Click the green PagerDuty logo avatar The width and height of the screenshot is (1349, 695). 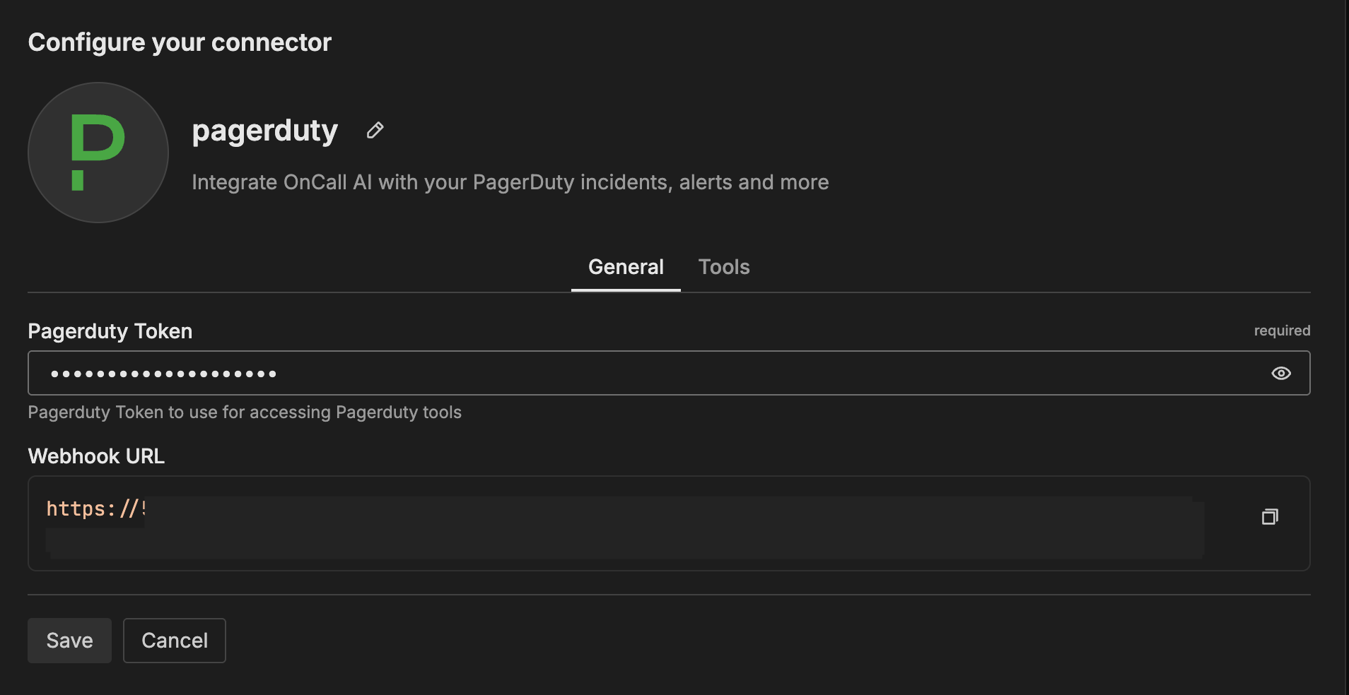click(98, 153)
